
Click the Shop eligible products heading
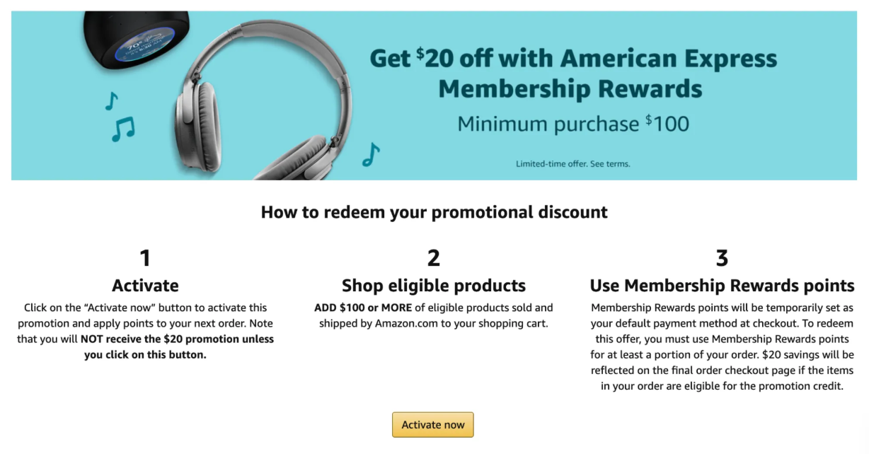pyautogui.click(x=434, y=286)
